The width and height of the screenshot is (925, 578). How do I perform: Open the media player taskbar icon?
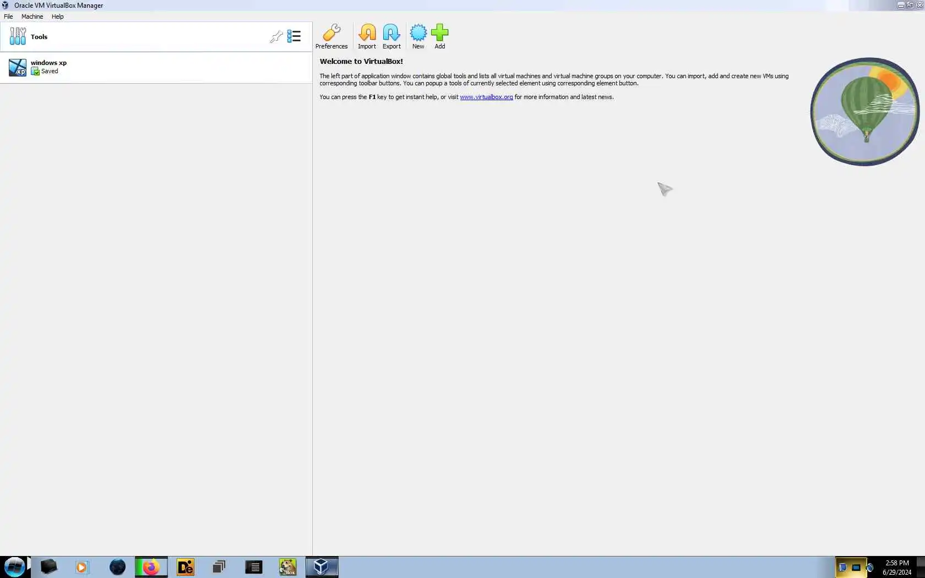81,567
